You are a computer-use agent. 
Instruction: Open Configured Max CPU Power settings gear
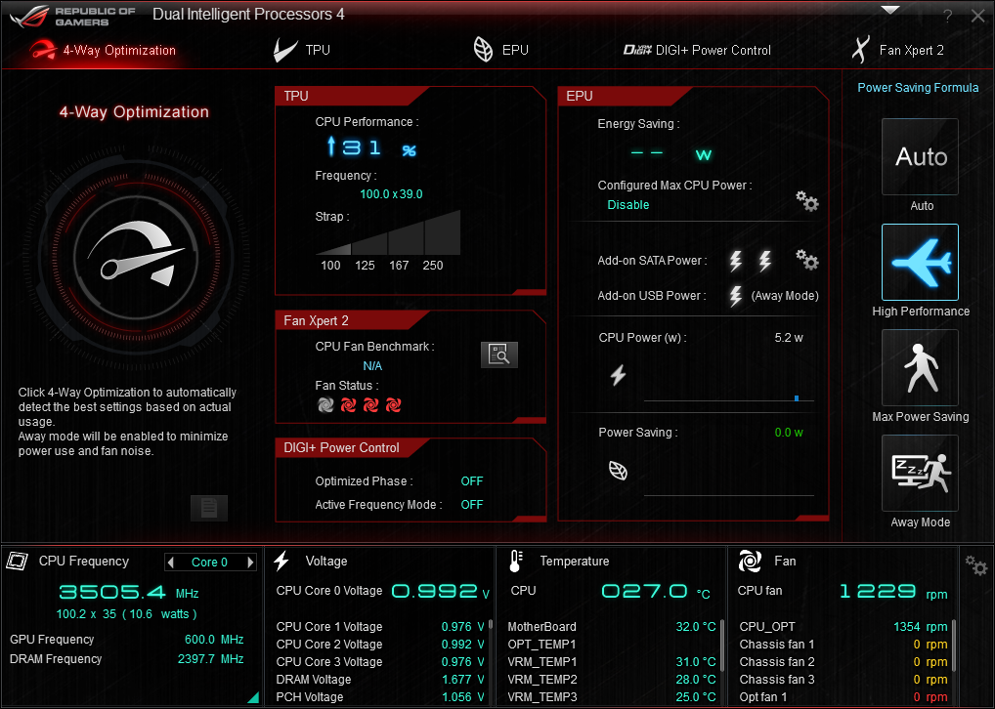pyautogui.click(x=807, y=201)
